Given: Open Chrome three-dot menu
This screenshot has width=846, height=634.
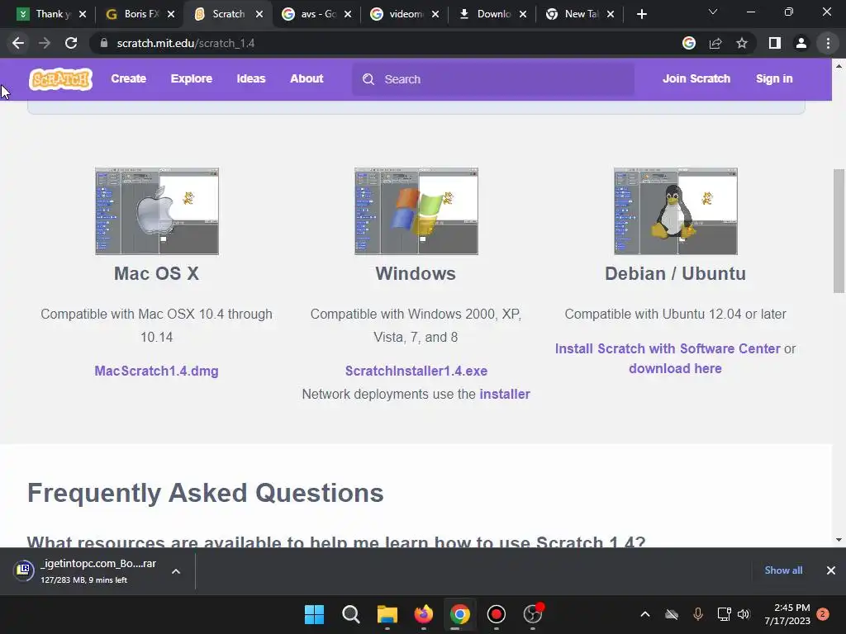Looking at the screenshot, I should pyautogui.click(x=828, y=43).
